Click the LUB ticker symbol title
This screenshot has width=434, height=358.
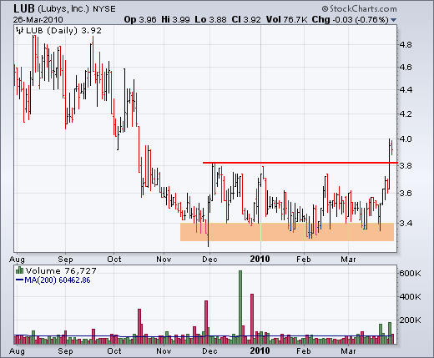click(x=24, y=9)
